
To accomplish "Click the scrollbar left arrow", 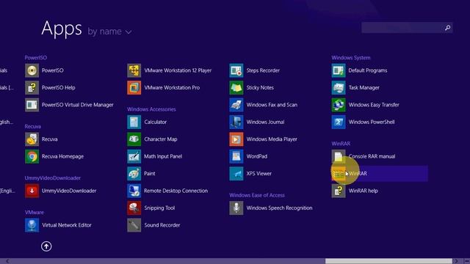I will (x=7, y=261).
